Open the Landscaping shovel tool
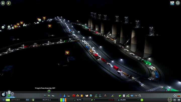The height and width of the screenshot is (102, 181). point(113,96)
